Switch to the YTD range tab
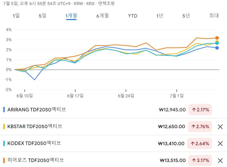The width and height of the screenshot is (227, 167). pos(133,16)
